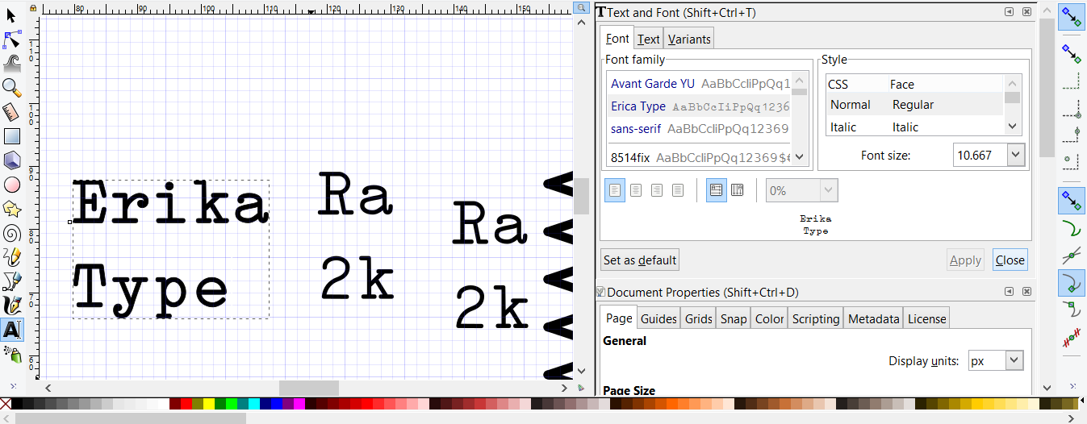Toggle snap to path intersections
Image resolution: width=1087 pixels, height=424 pixels.
(x=1072, y=256)
